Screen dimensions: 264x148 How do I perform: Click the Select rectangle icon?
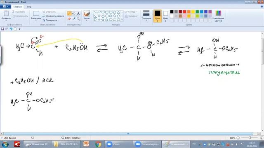pyautogui.click(x=36, y=14)
